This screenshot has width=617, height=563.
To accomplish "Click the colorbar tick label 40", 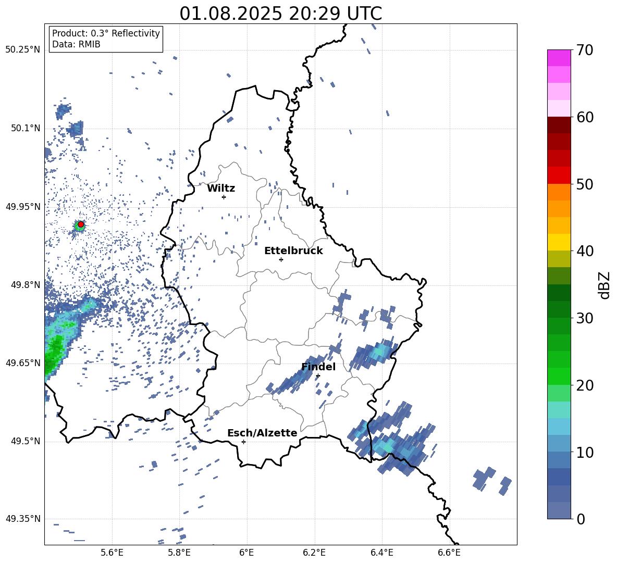I will pos(585,251).
